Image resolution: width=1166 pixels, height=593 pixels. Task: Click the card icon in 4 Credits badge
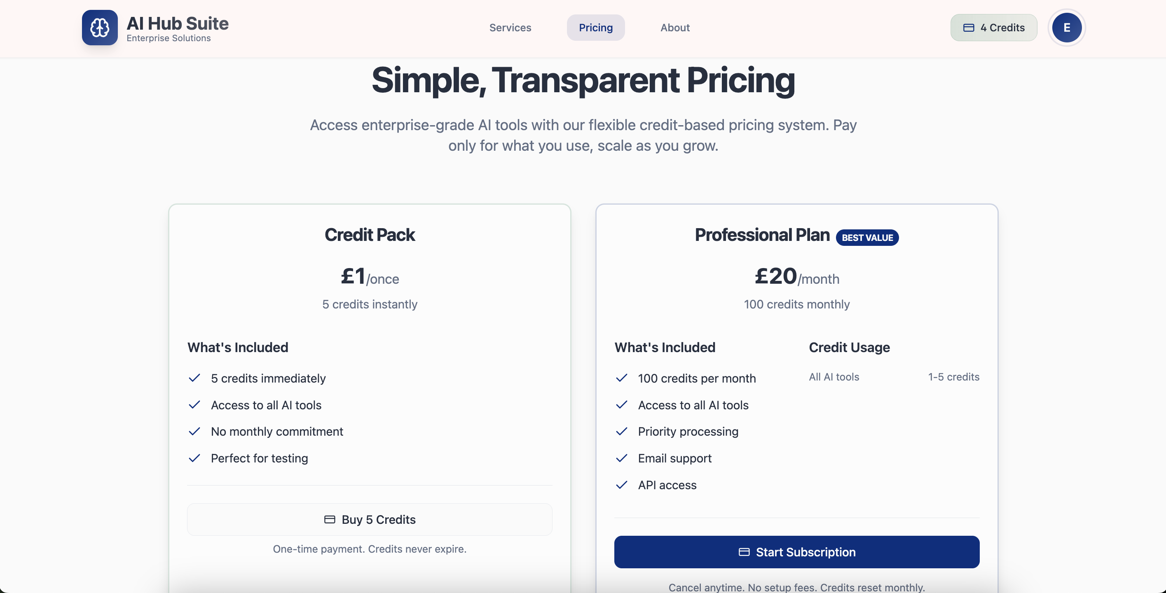(968, 28)
